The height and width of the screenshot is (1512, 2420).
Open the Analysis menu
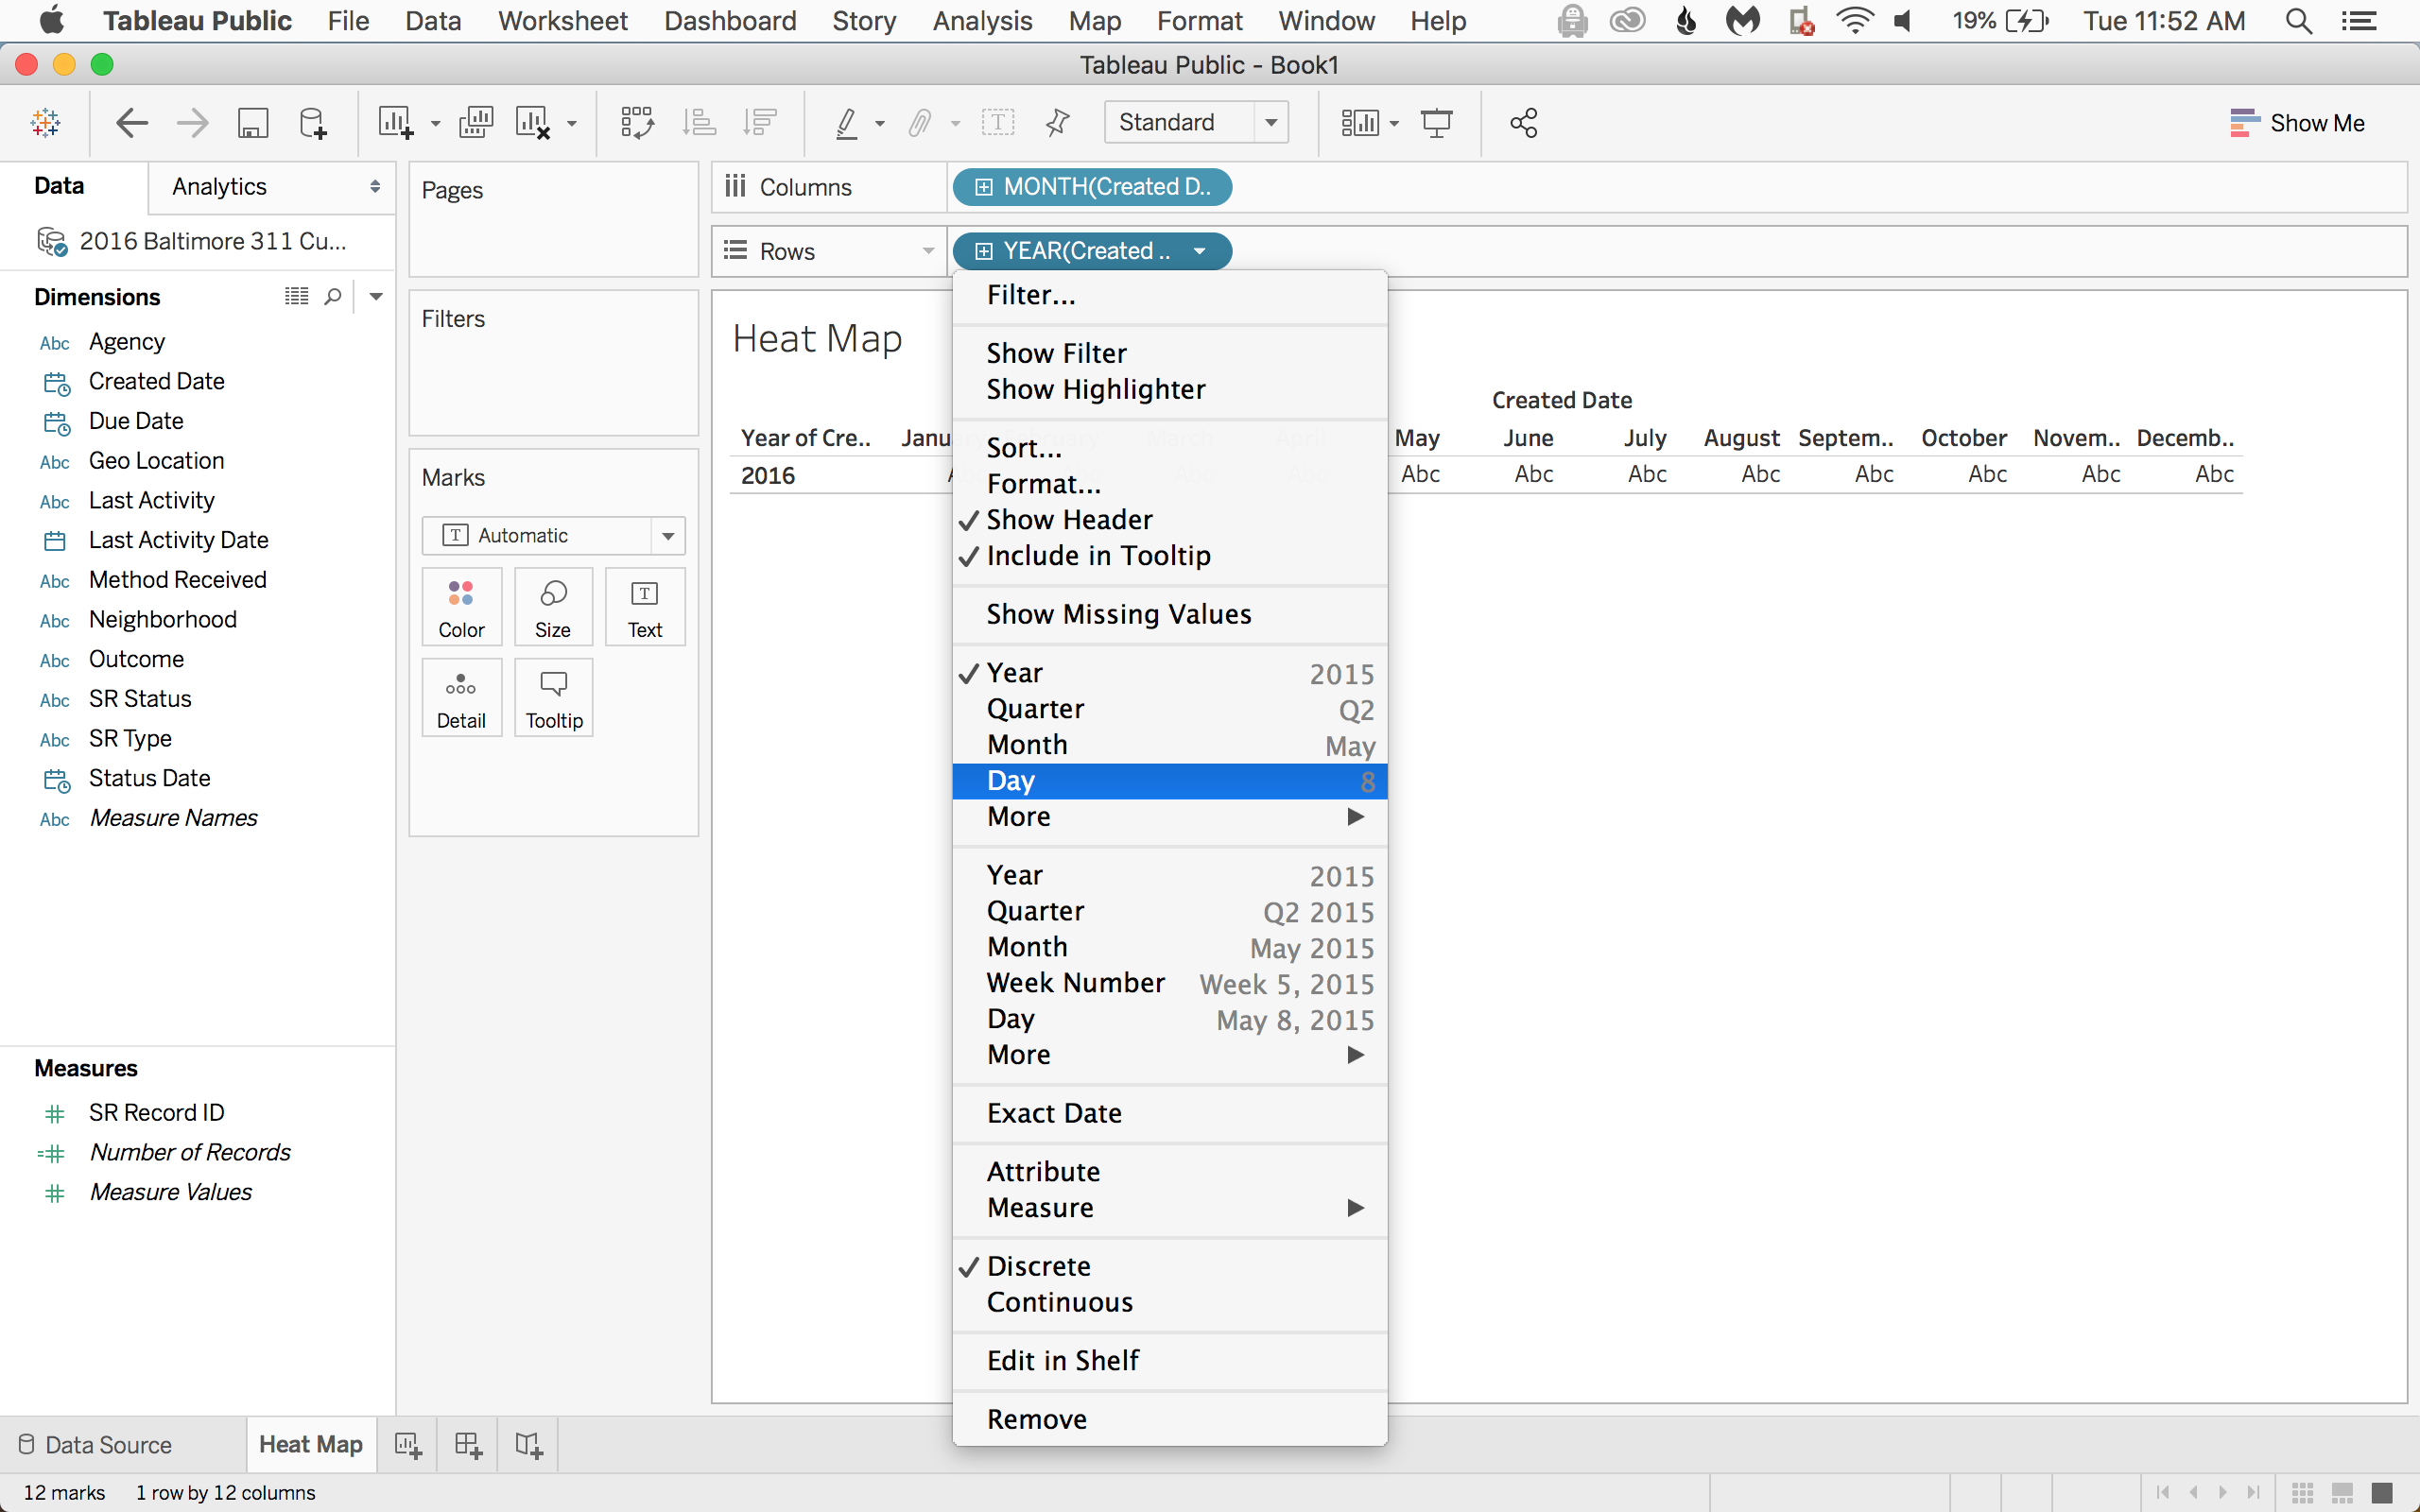click(982, 21)
